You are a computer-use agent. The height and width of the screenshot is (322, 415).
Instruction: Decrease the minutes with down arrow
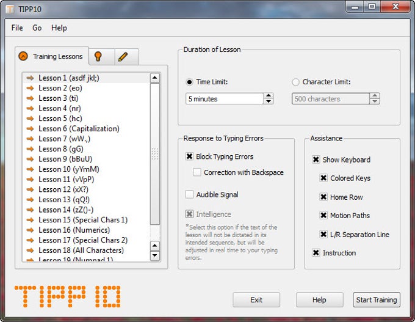[269, 101]
